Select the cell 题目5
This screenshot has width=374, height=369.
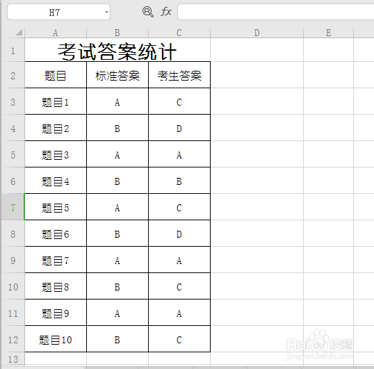click(56, 208)
